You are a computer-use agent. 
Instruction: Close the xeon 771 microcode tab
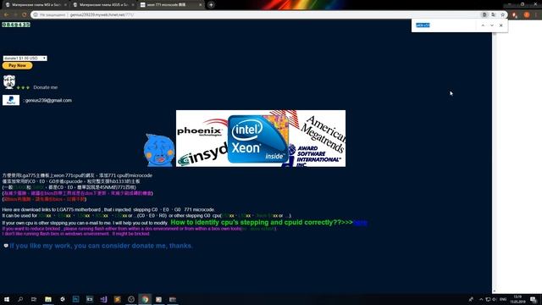pyautogui.click(x=200, y=5)
